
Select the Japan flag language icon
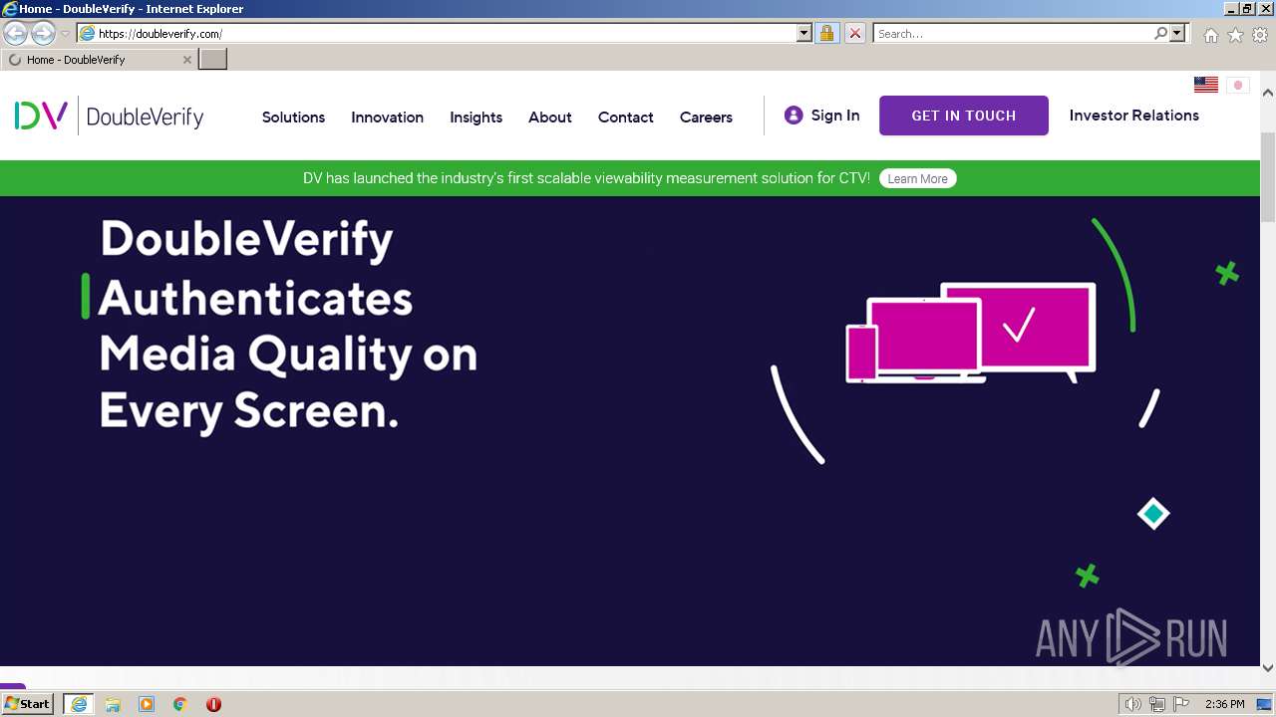coord(1237,85)
